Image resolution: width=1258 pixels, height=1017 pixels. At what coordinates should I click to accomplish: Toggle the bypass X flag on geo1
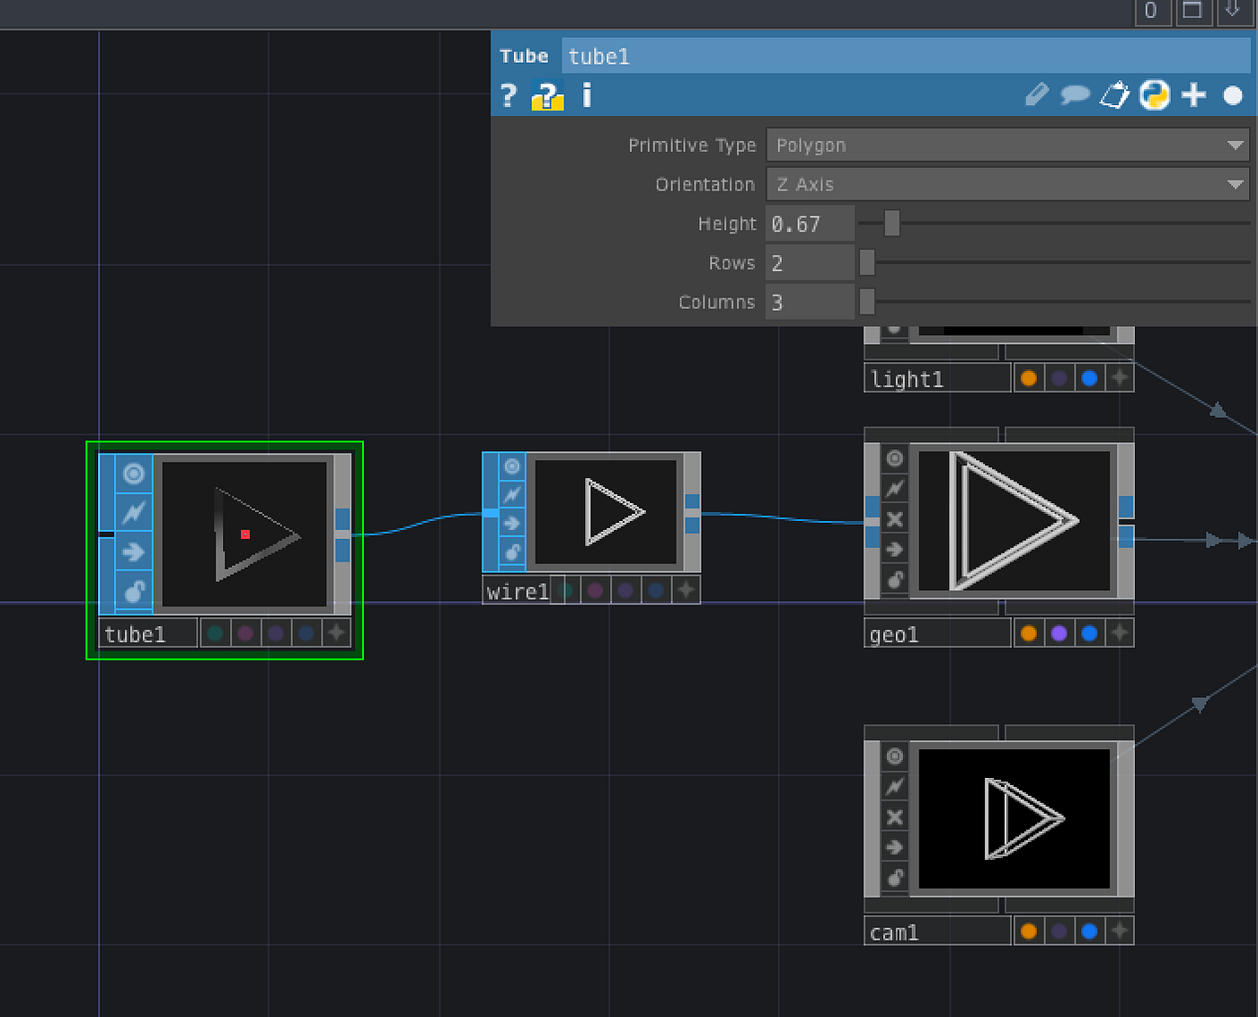tap(894, 518)
